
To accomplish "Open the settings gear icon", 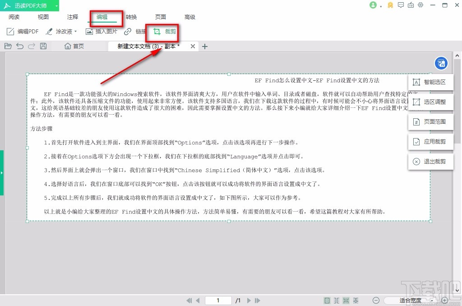I will 421,5.
